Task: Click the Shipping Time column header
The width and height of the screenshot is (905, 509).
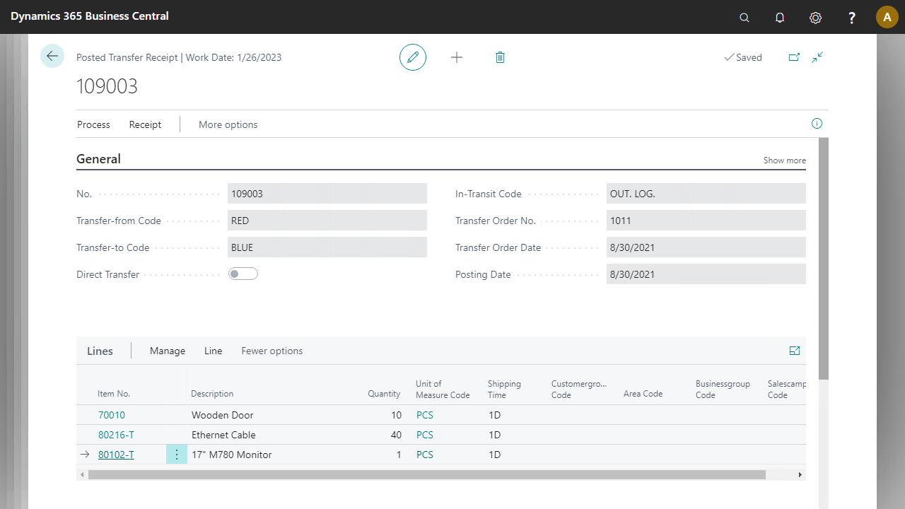Action: (504, 390)
